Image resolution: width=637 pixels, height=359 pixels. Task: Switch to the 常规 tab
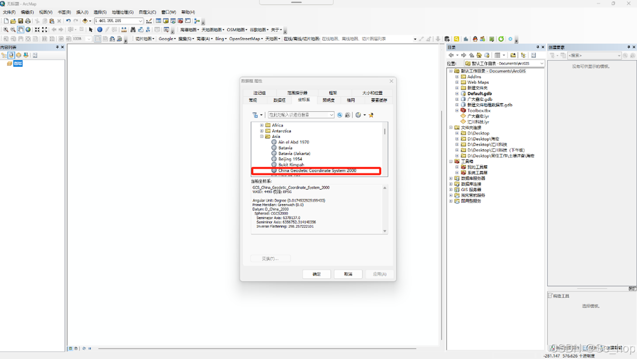[253, 100]
